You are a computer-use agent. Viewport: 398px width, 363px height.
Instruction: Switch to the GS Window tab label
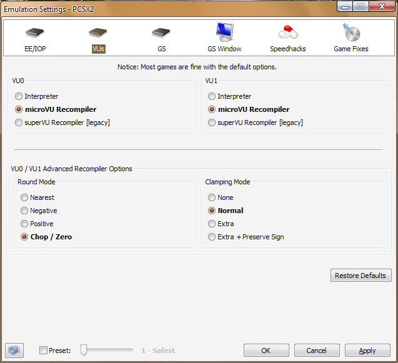224,49
